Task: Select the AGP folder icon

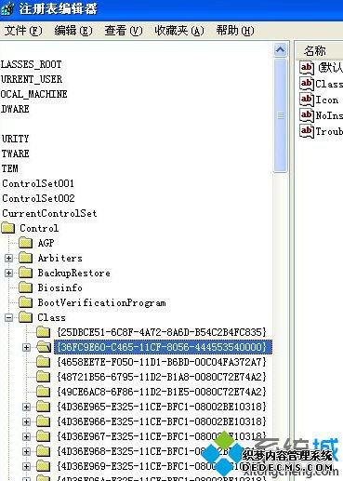Action: point(25,243)
